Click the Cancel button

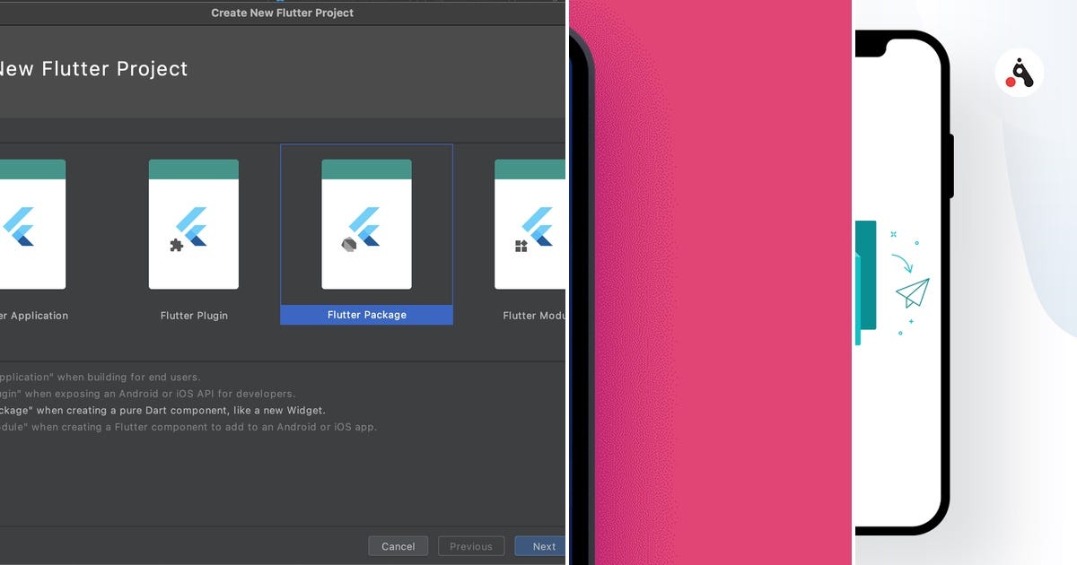(x=398, y=545)
